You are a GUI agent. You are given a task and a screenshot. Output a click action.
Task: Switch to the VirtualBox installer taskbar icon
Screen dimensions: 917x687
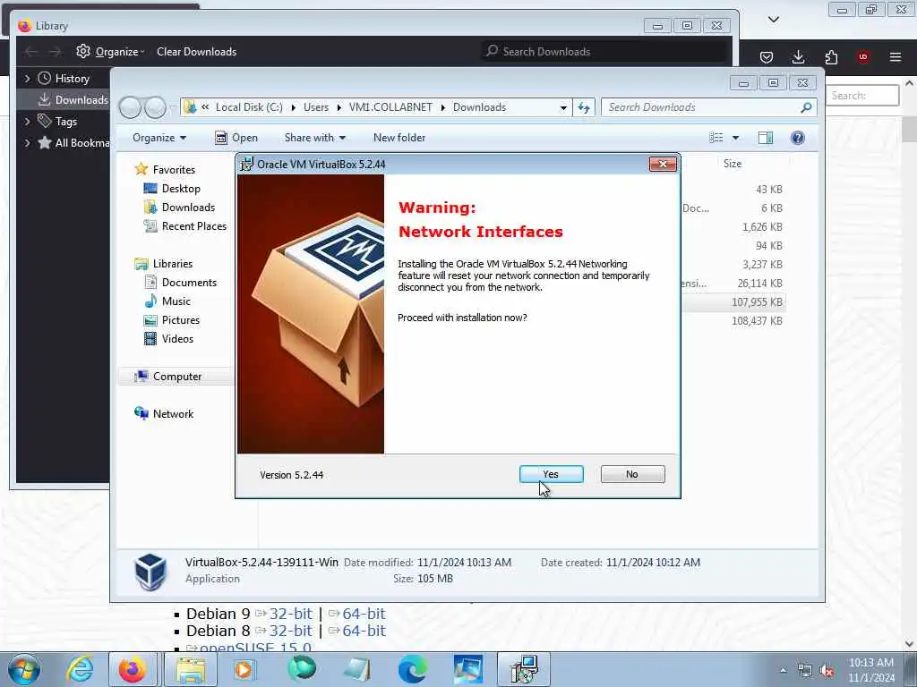pyautogui.click(x=523, y=669)
